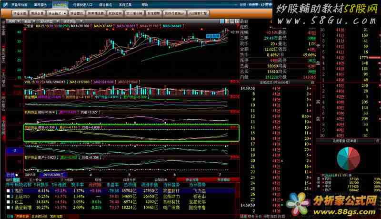Open the 系统工具 menu
Screen dimensions: 381x219
pyautogui.click(x=125, y=5)
